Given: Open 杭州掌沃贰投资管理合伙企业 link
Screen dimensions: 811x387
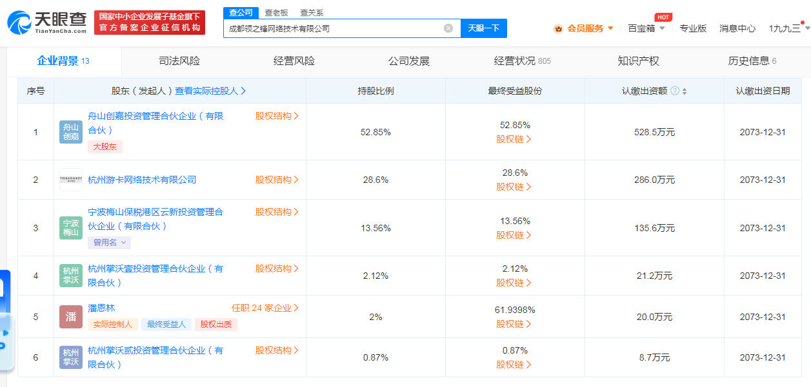Looking at the screenshot, I should click(155, 357).
